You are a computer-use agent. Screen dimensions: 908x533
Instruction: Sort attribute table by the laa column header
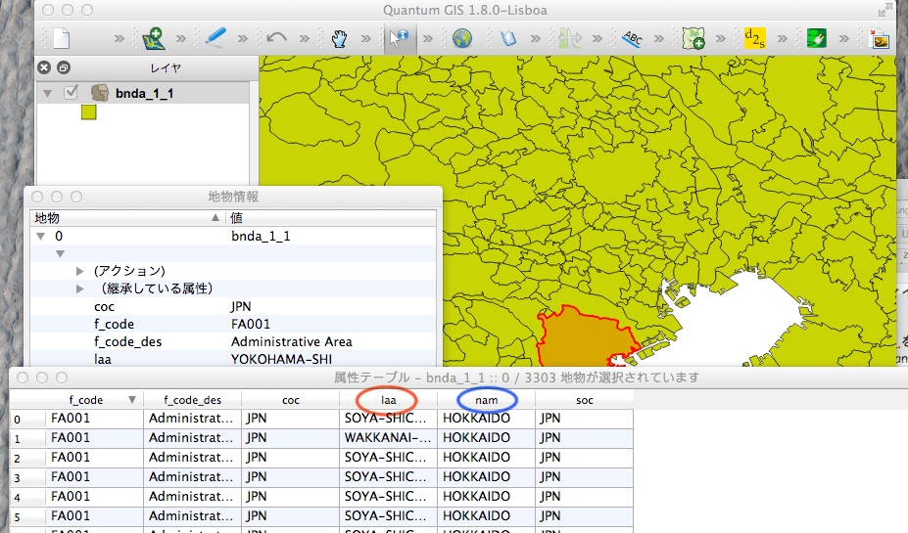point(389,400)
